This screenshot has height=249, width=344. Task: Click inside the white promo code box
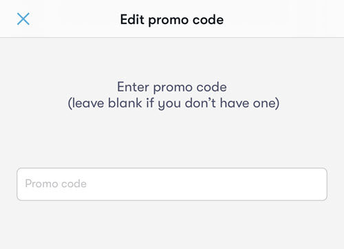(x=172, y=184)
